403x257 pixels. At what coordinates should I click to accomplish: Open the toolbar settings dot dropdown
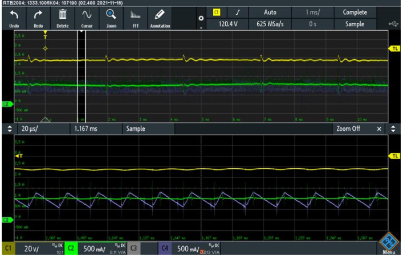click(x=200, y=18)
